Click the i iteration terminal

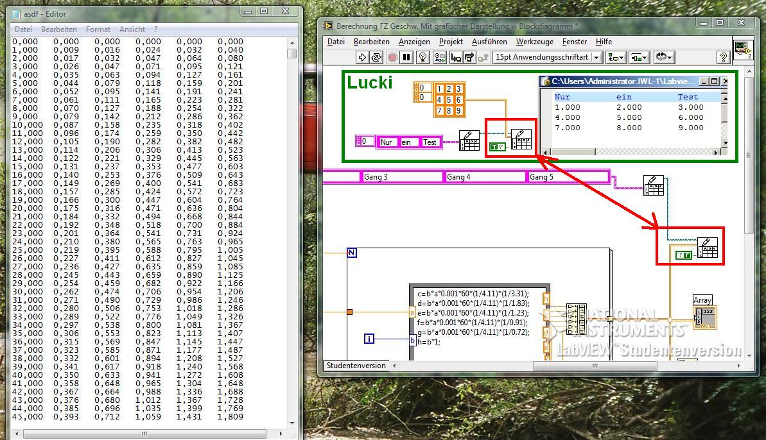coord(369,338)
